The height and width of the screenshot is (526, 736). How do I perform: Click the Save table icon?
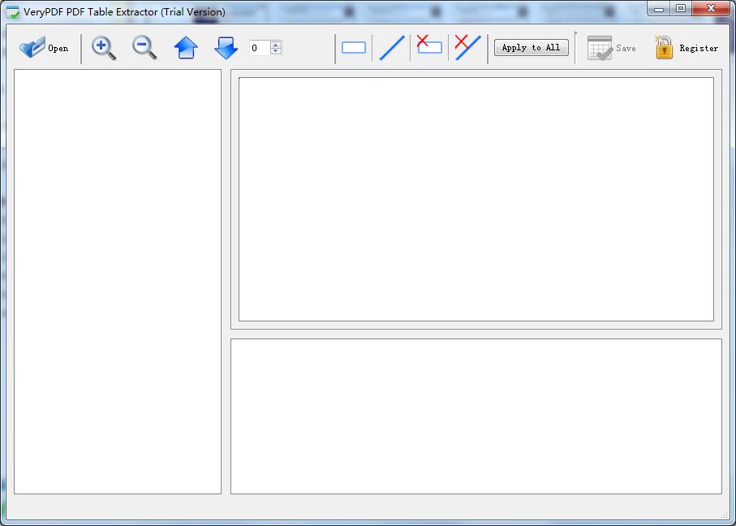point(611,48)
